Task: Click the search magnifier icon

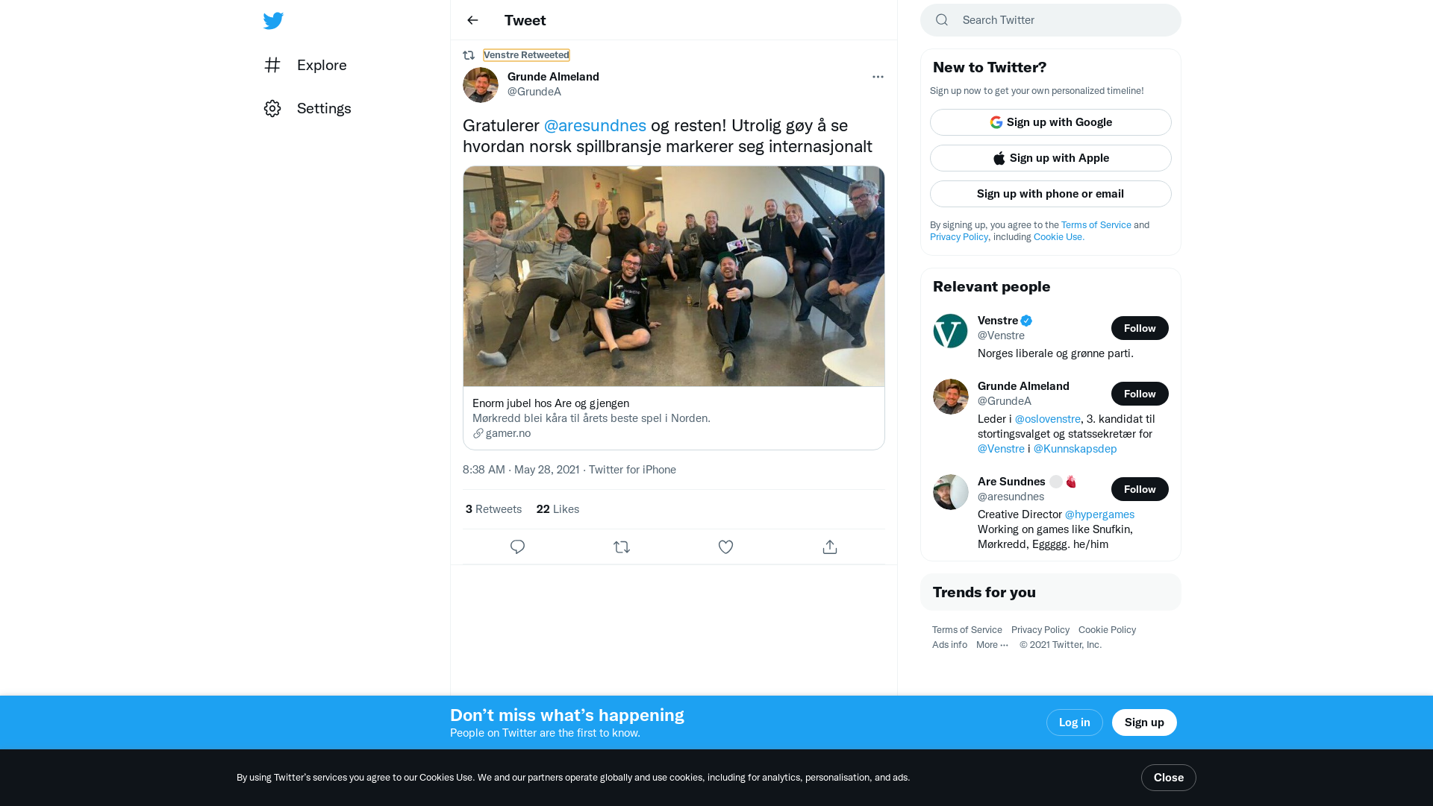Action: point(942,20)
